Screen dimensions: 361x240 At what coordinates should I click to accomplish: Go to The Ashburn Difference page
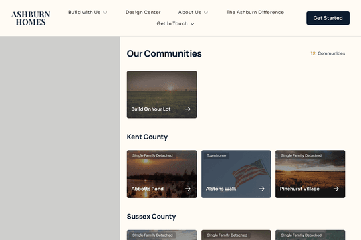pyautogui.click(x=255, y=12)
